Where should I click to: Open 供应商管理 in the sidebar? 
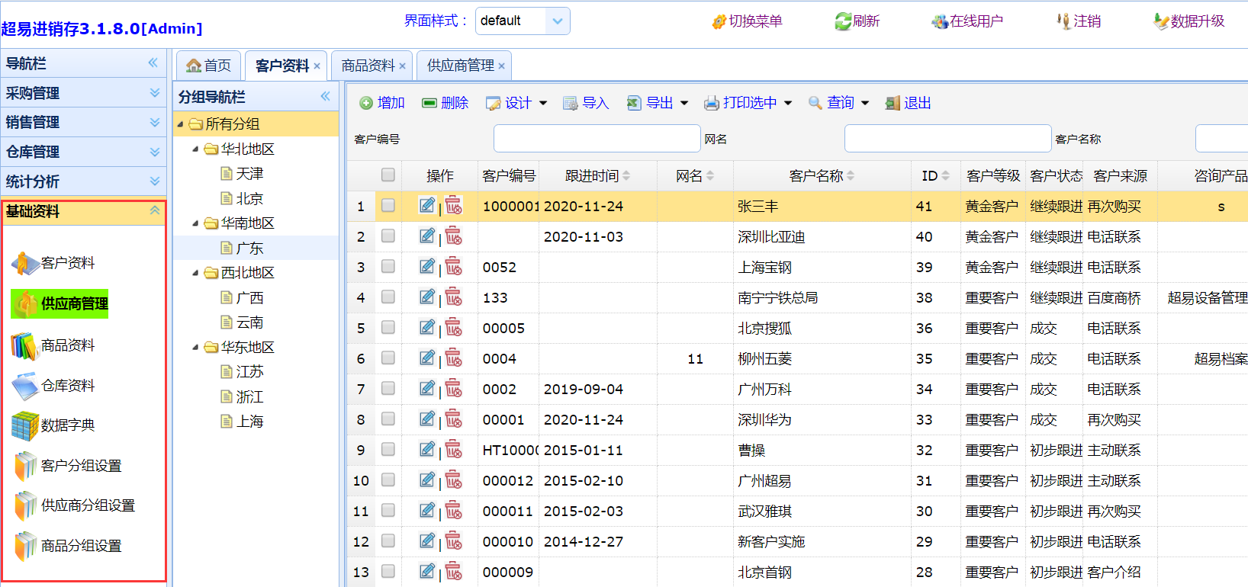pos(73,303)
